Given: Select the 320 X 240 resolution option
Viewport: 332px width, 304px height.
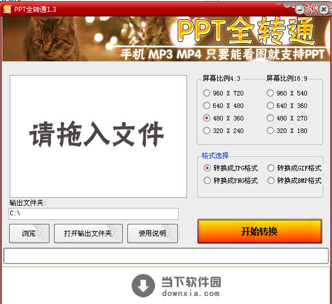Looking at the screenshot, I should 223,131.
